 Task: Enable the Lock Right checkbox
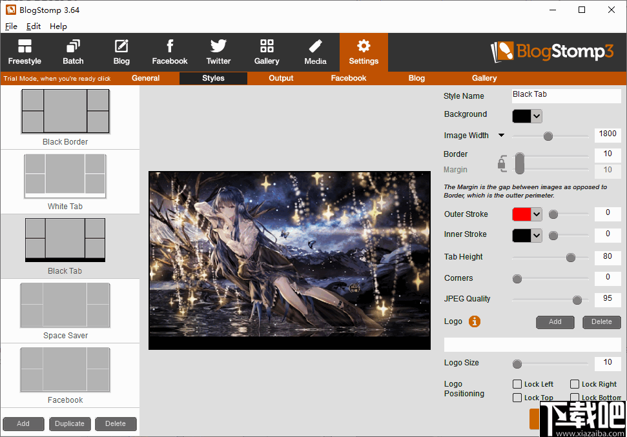(x=575, y=384)
